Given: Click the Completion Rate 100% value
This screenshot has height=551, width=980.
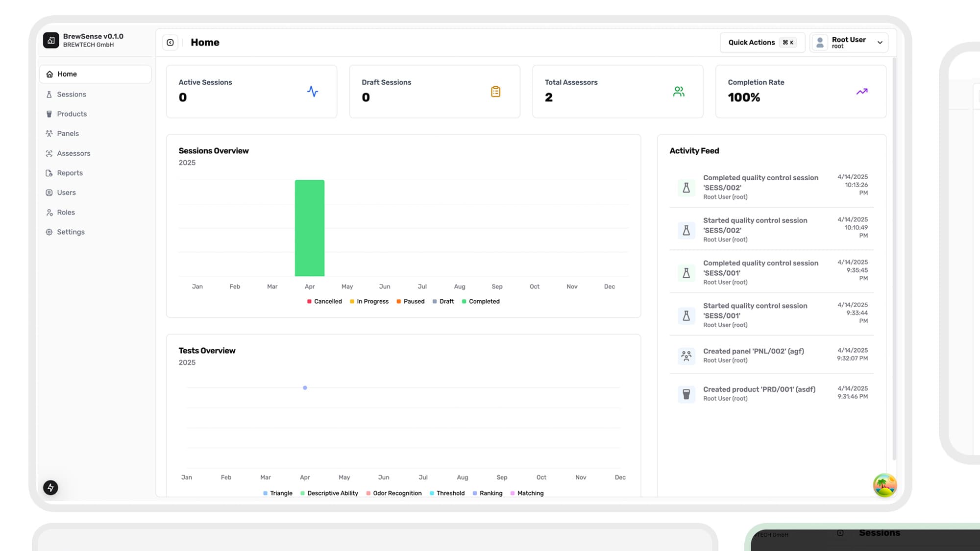Looking at the screenshot, I should pyautogui.click(x=744, y=97).
